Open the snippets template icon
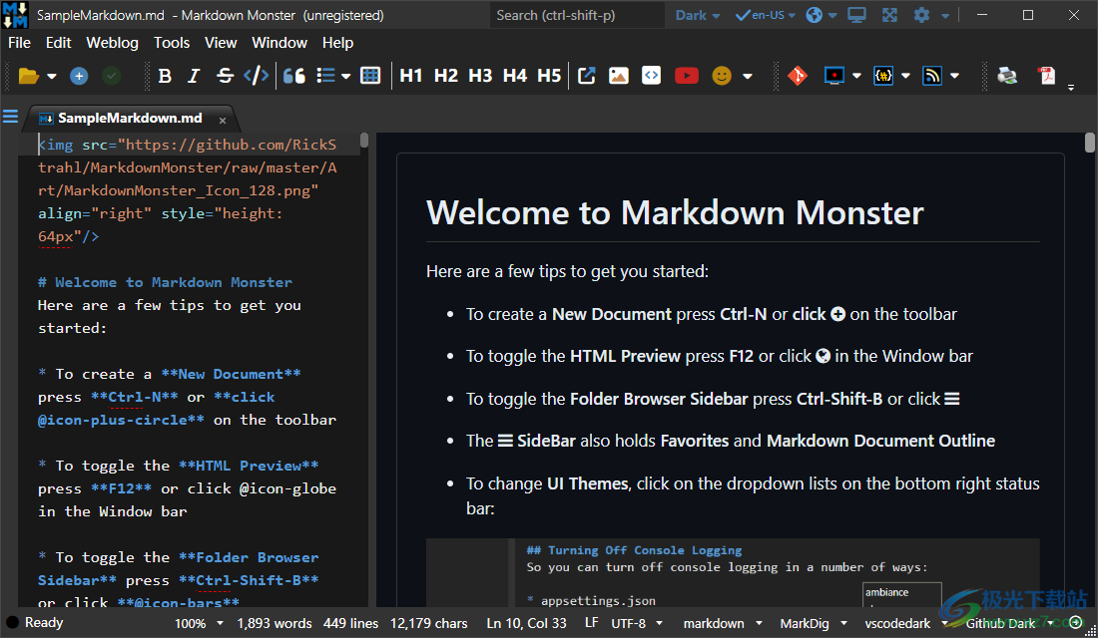This screenshot has height=638, width=1098. tap(883, 76)
